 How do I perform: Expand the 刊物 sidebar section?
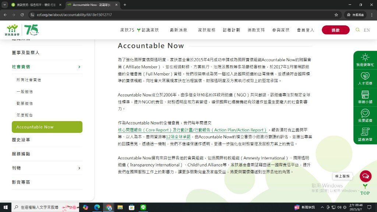click(x=79, y=168)
